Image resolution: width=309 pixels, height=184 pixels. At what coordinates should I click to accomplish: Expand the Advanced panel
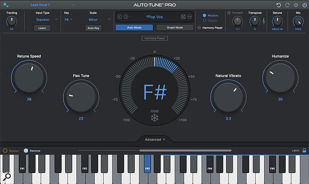154,139
